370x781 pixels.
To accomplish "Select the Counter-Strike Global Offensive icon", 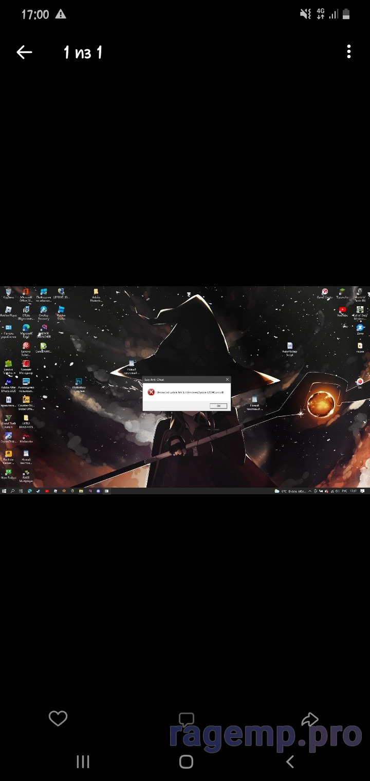I will pos(26,403).
